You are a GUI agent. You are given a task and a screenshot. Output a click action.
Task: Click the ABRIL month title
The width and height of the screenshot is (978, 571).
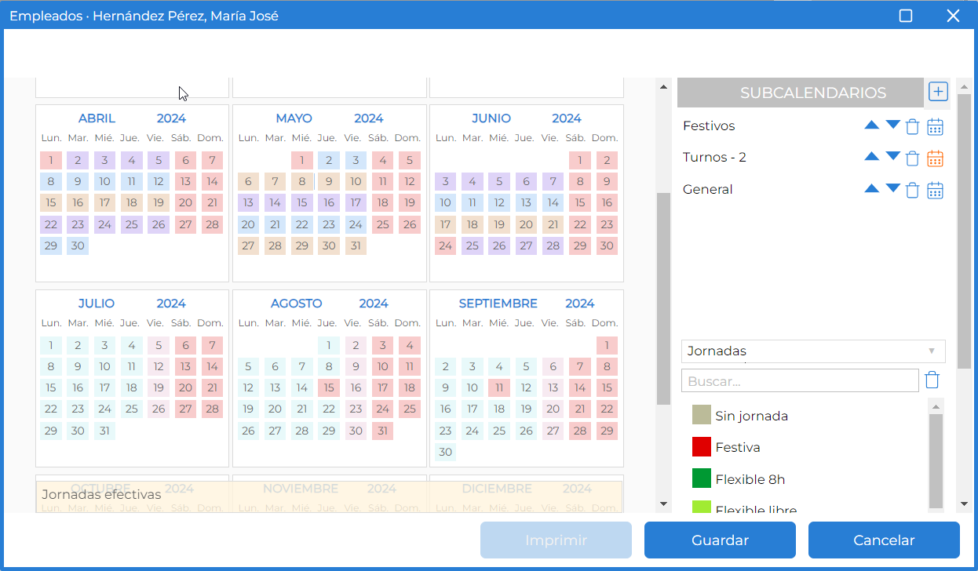tap(97, 118)
